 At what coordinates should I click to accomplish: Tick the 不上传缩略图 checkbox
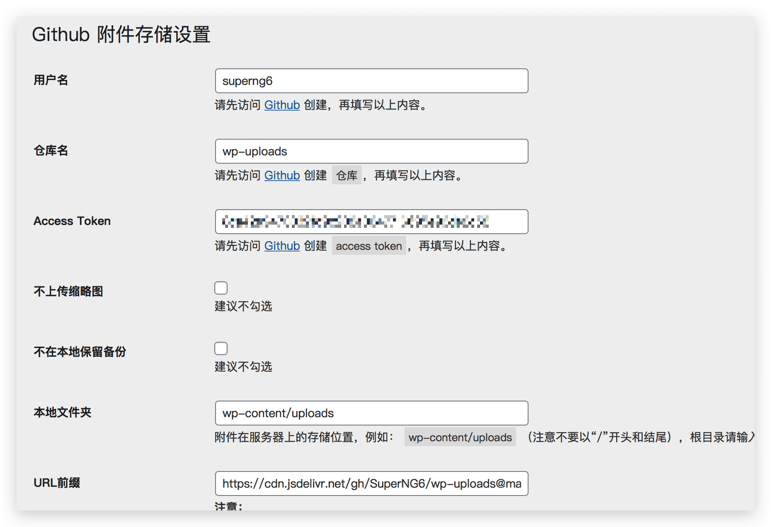pos(221,288)
